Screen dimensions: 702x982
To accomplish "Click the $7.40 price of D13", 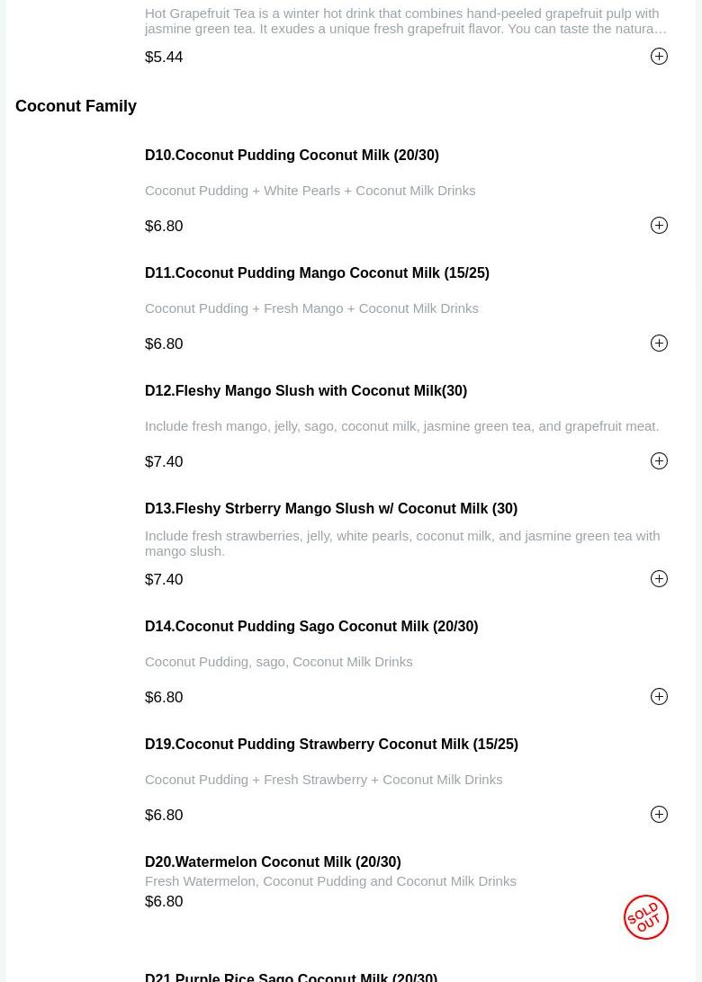I will click(164, 579).
